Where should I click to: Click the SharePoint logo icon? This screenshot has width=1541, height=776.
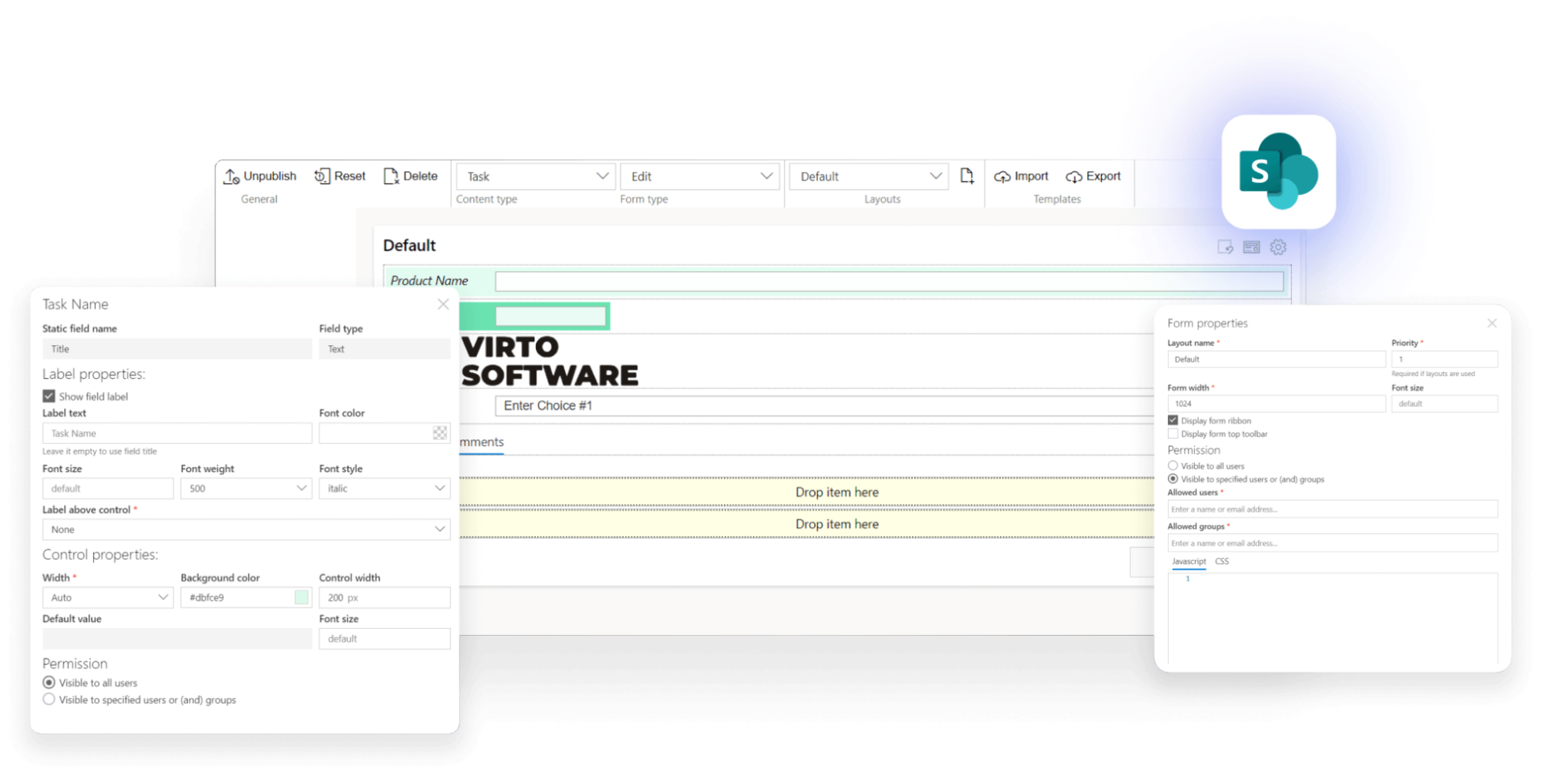click(x=1278, y=172)
